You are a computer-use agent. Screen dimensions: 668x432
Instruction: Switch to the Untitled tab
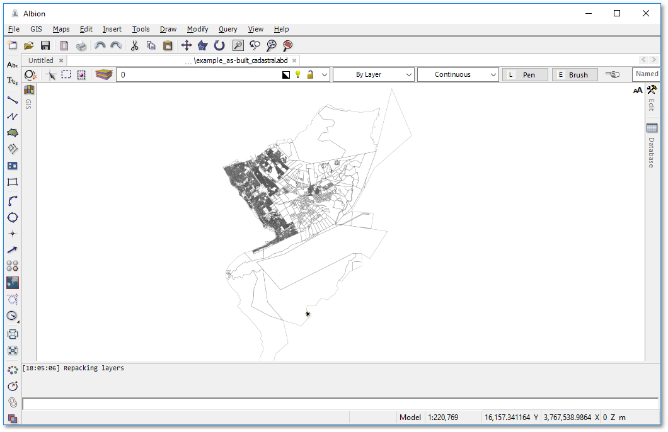[41, 60]
